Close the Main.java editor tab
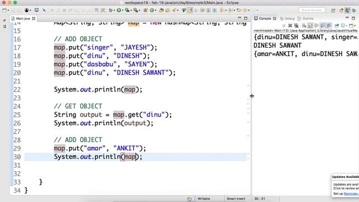Image resolution: width=359 pixels, height=202 pixels. [34, 19]
